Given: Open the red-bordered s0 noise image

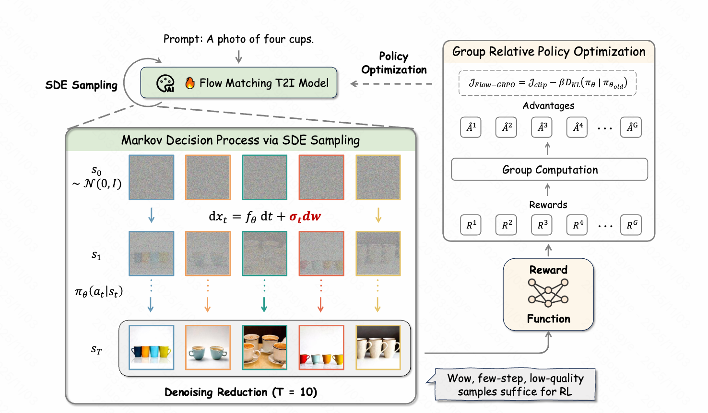Looking at the screenshot, I should 321,177.
